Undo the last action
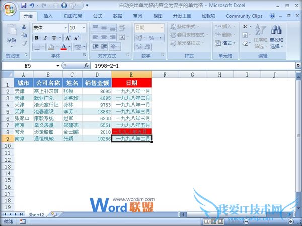302x226 pixels. (x=32, y=5)
